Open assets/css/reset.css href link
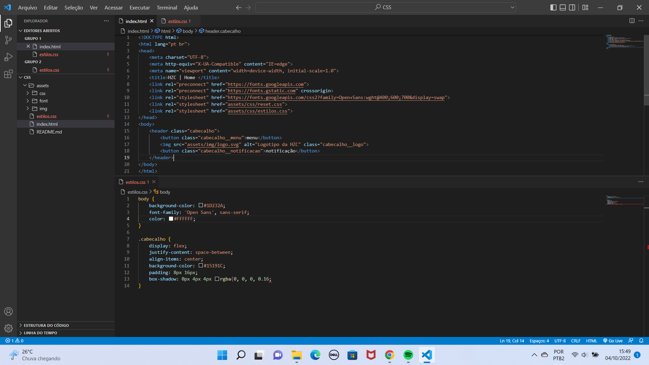 click(255, 104)
